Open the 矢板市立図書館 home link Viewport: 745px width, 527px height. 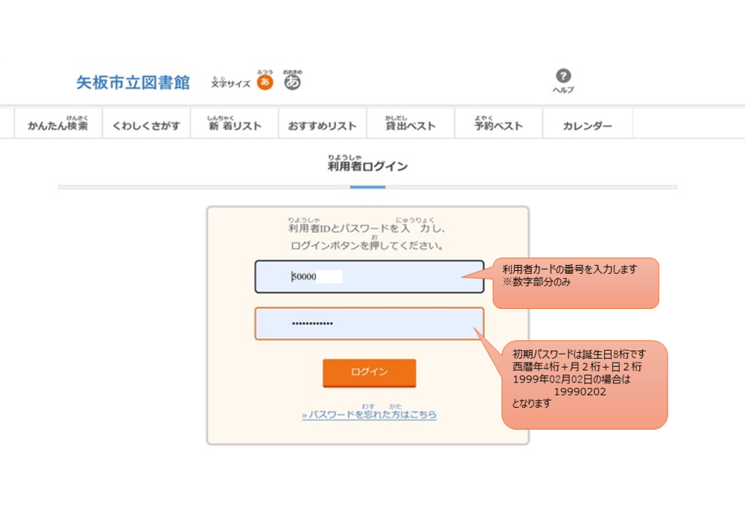[x=133, y=83]
